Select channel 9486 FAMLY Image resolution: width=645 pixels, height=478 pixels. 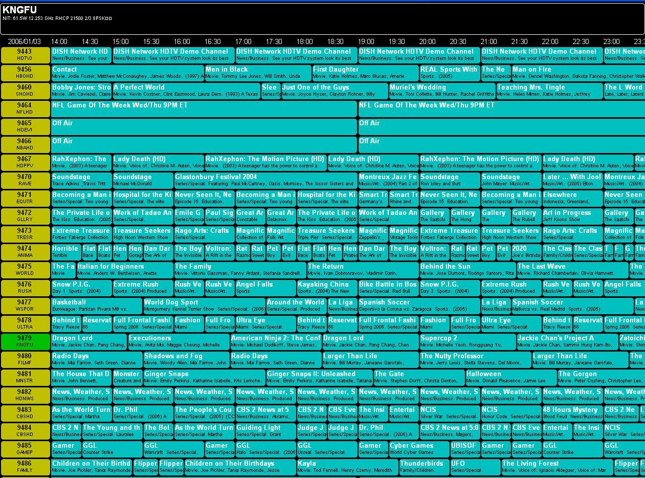[25, 467]
